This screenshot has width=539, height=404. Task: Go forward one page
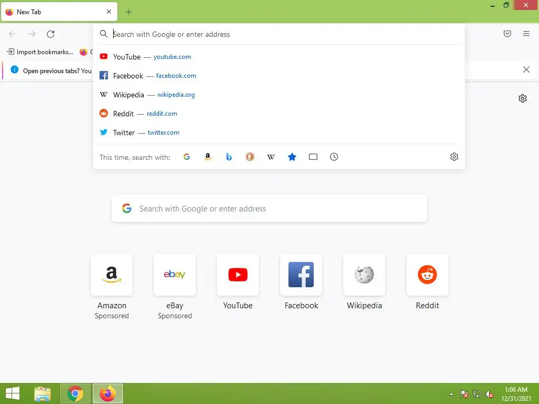click(x=32, y=34)
